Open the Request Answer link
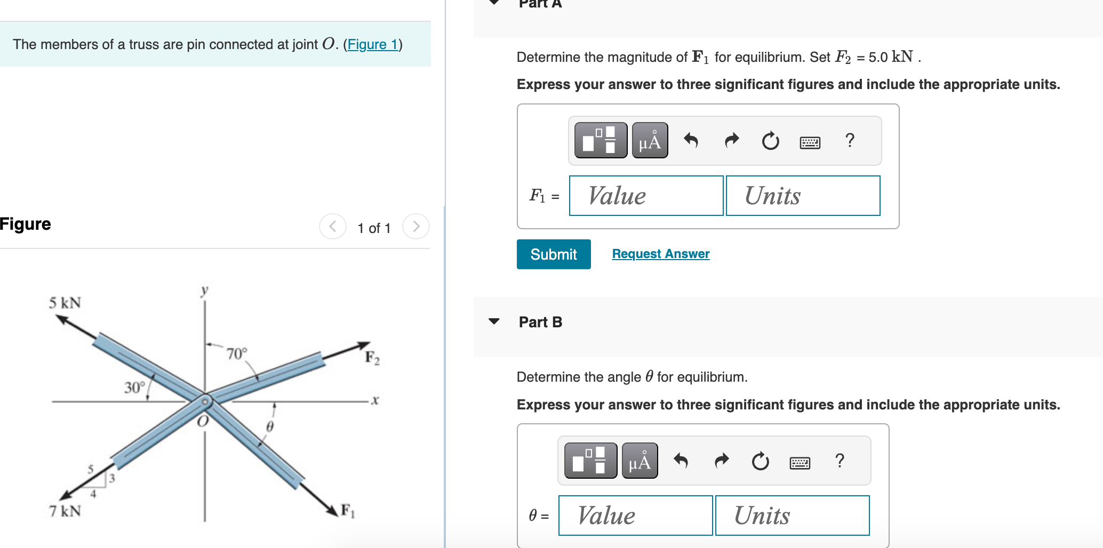Image resolution: width=1103 pixels, height=548 pixels. pos(660,254)
